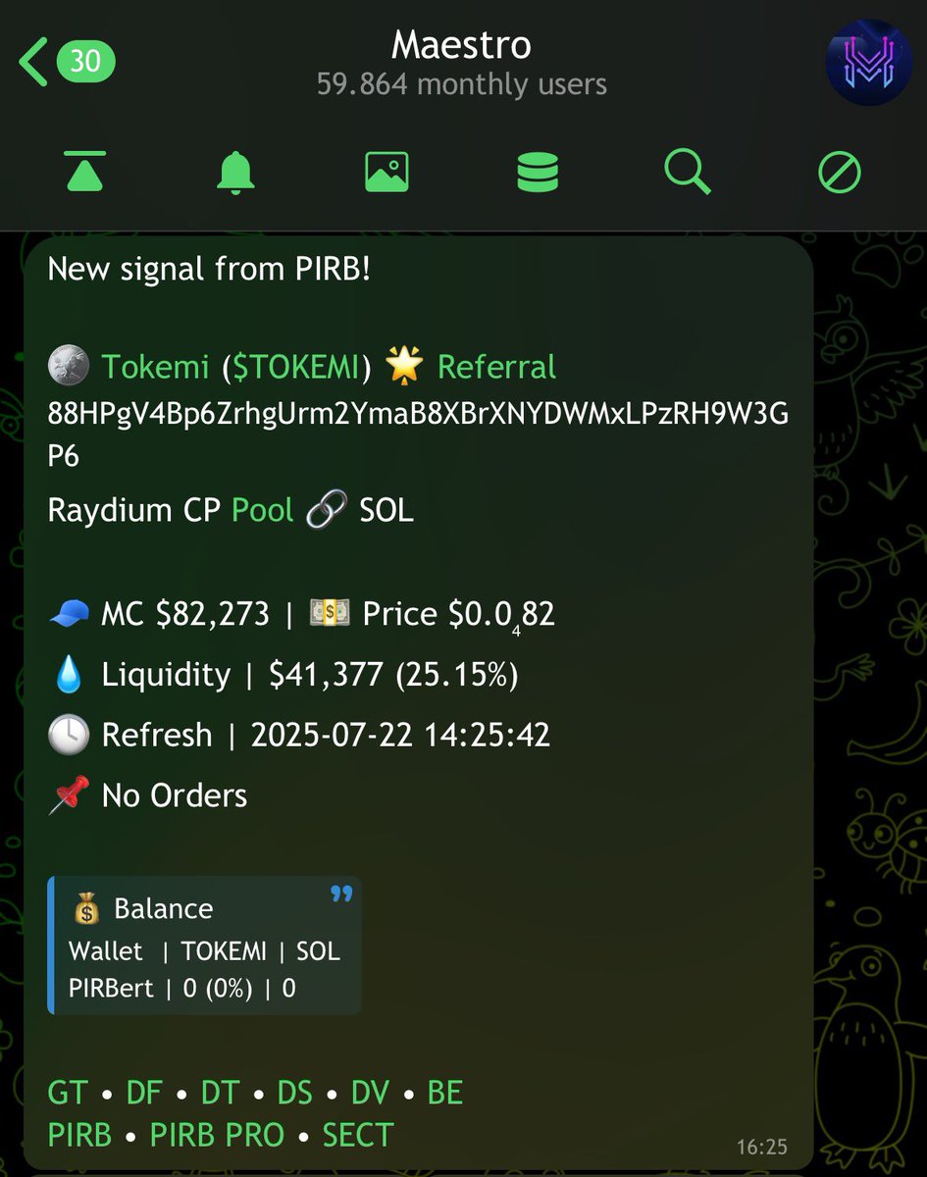Tap the stacked coins database icon
This screenshot has height=1177, width=927.
(538, 174)
